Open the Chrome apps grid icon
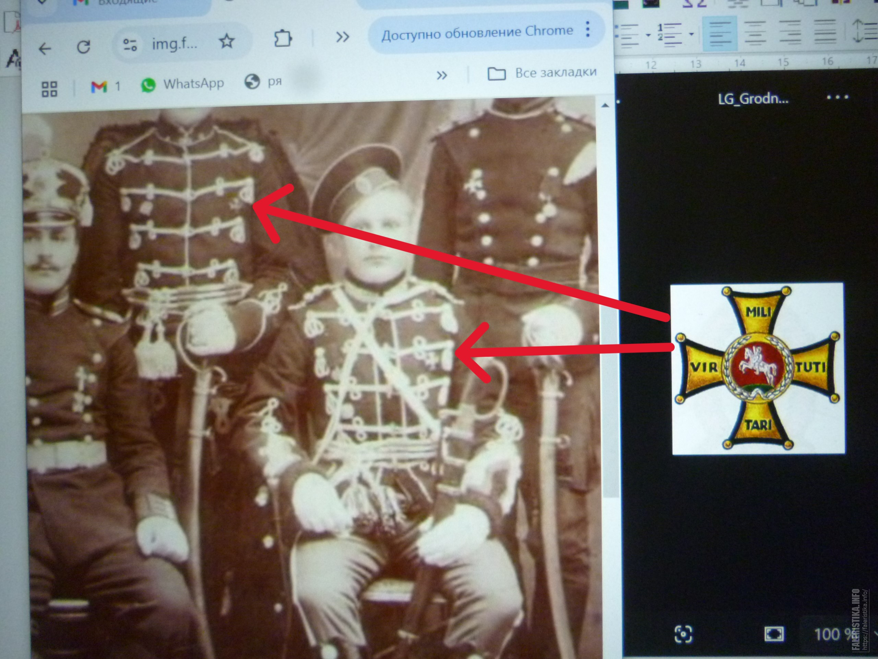 point(50,89)
